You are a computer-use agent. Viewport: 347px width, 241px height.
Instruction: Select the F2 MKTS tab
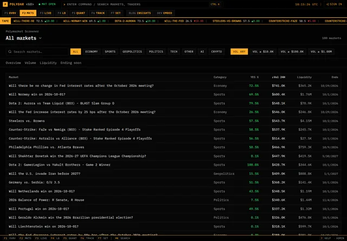click(28, 13)
